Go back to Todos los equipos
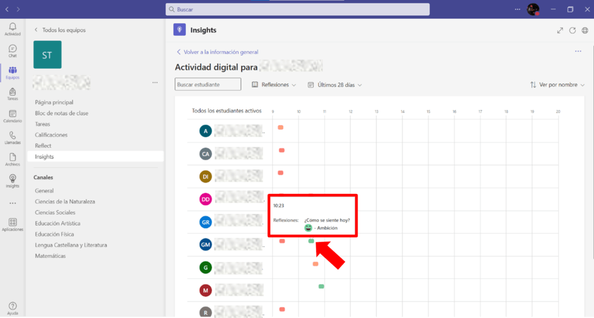This screenshot has height=318, width=594. click(60, 30)
